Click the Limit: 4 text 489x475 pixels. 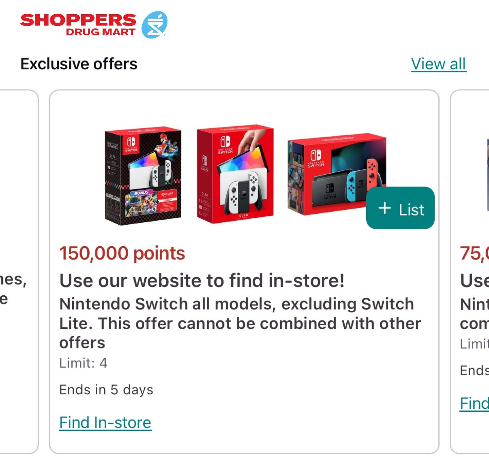click(x=84, y=363)
